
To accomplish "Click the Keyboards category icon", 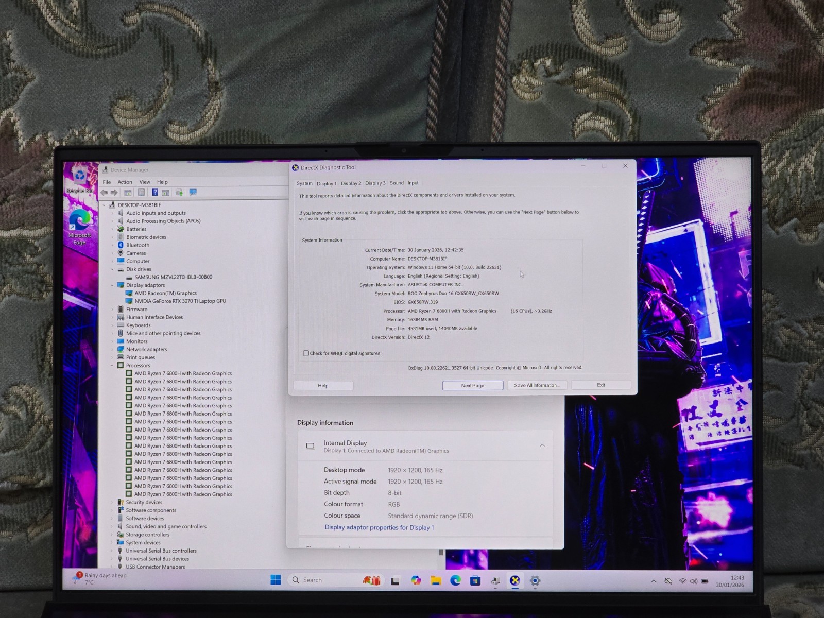I will (x=121, y=325).
